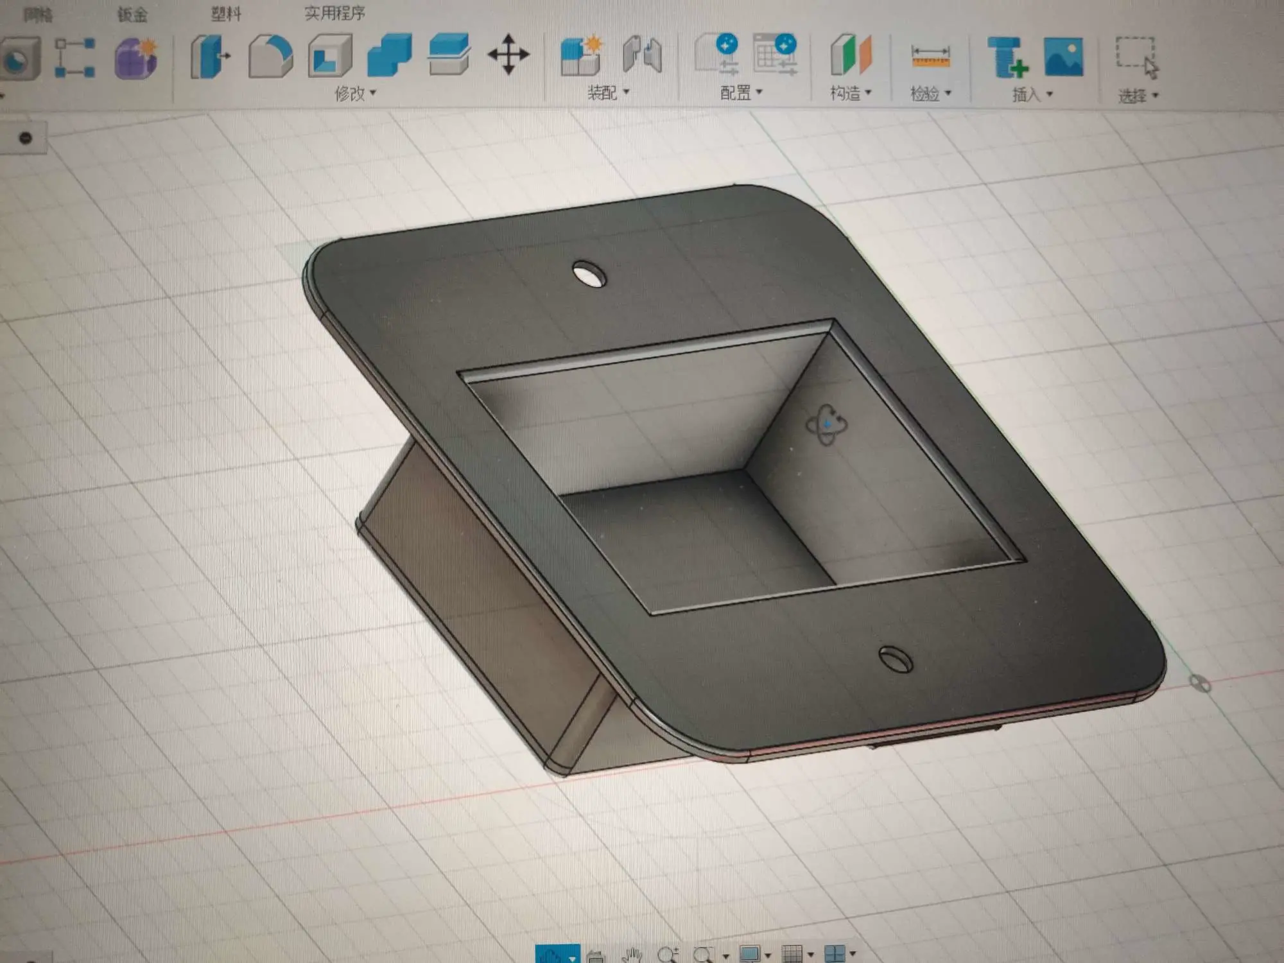
Task: Open the zoom window dropdown arrow
Action: coord(725,957)
